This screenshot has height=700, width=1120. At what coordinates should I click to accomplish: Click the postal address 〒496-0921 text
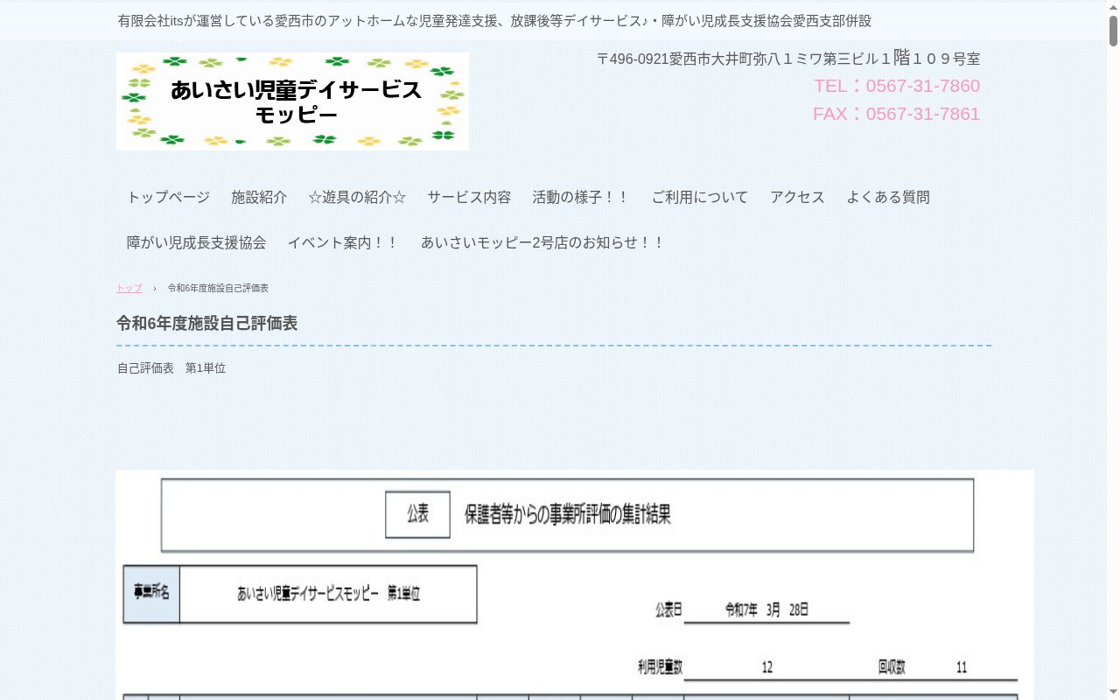pyautogui.click(x=788, y=59)
